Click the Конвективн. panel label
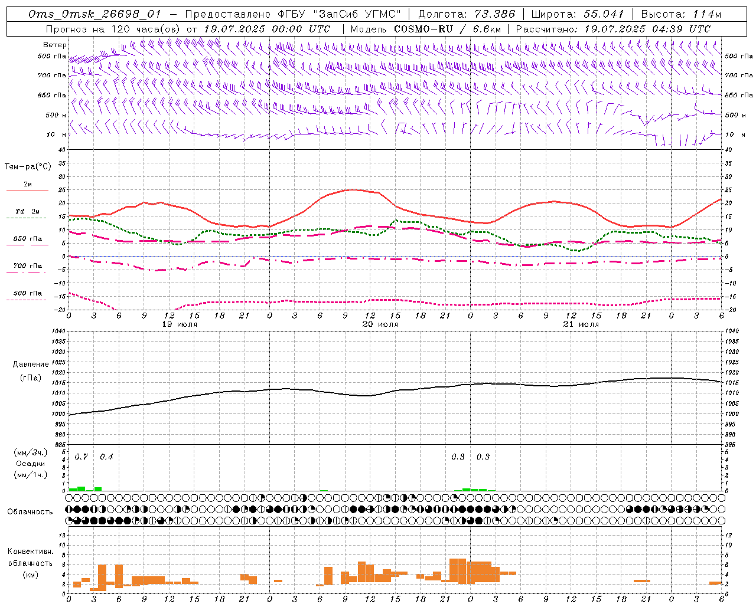This screenshot has height=604, width=756. click(x=31, y=552)
